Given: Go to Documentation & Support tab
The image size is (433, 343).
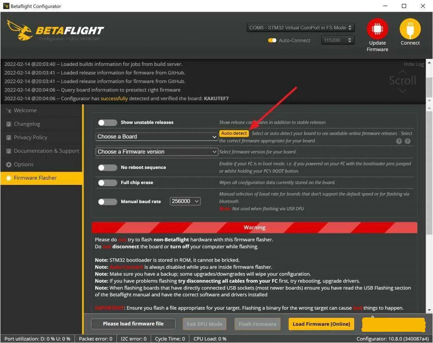Looking at the screenshot, I should [42, 151].
